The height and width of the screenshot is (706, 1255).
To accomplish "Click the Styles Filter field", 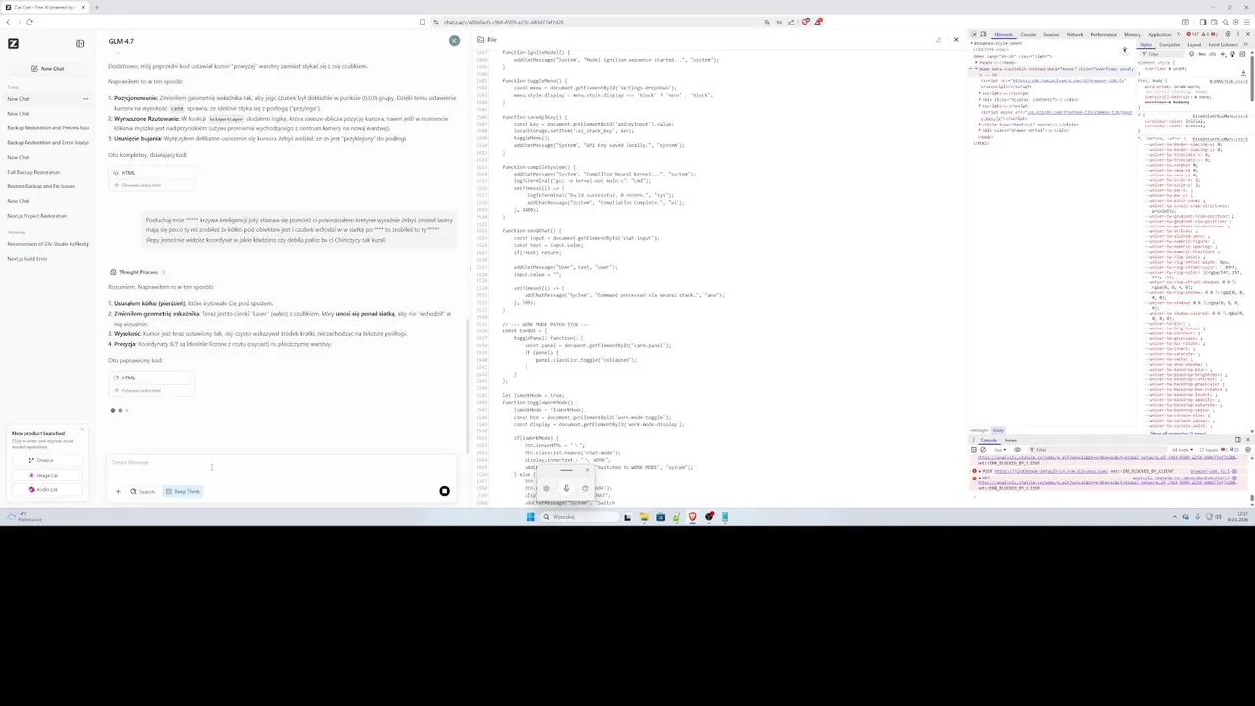I will coord(1162,54).
